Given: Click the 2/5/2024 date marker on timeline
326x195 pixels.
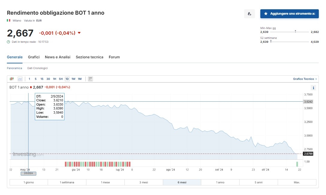Looking at the screenshot, I should (x=28, y=173).
